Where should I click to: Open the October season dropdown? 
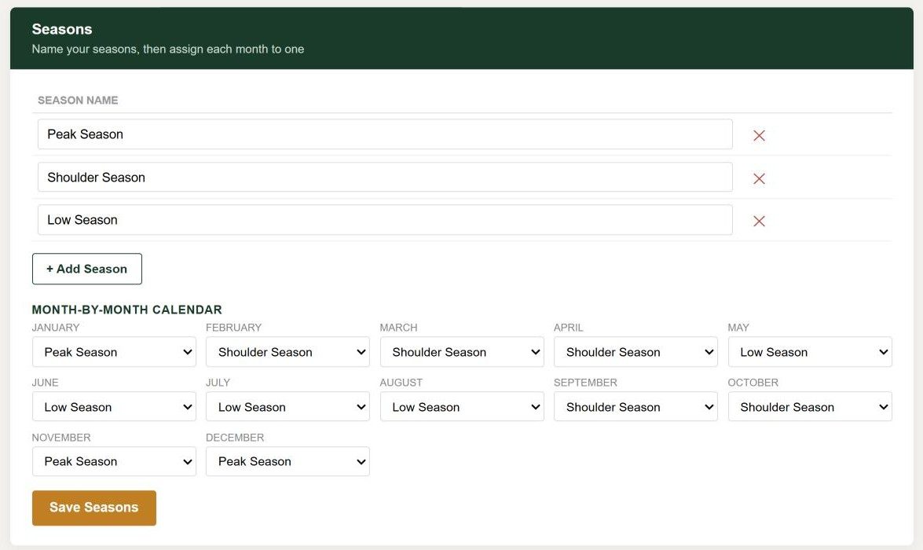click(x=810, y=406)
